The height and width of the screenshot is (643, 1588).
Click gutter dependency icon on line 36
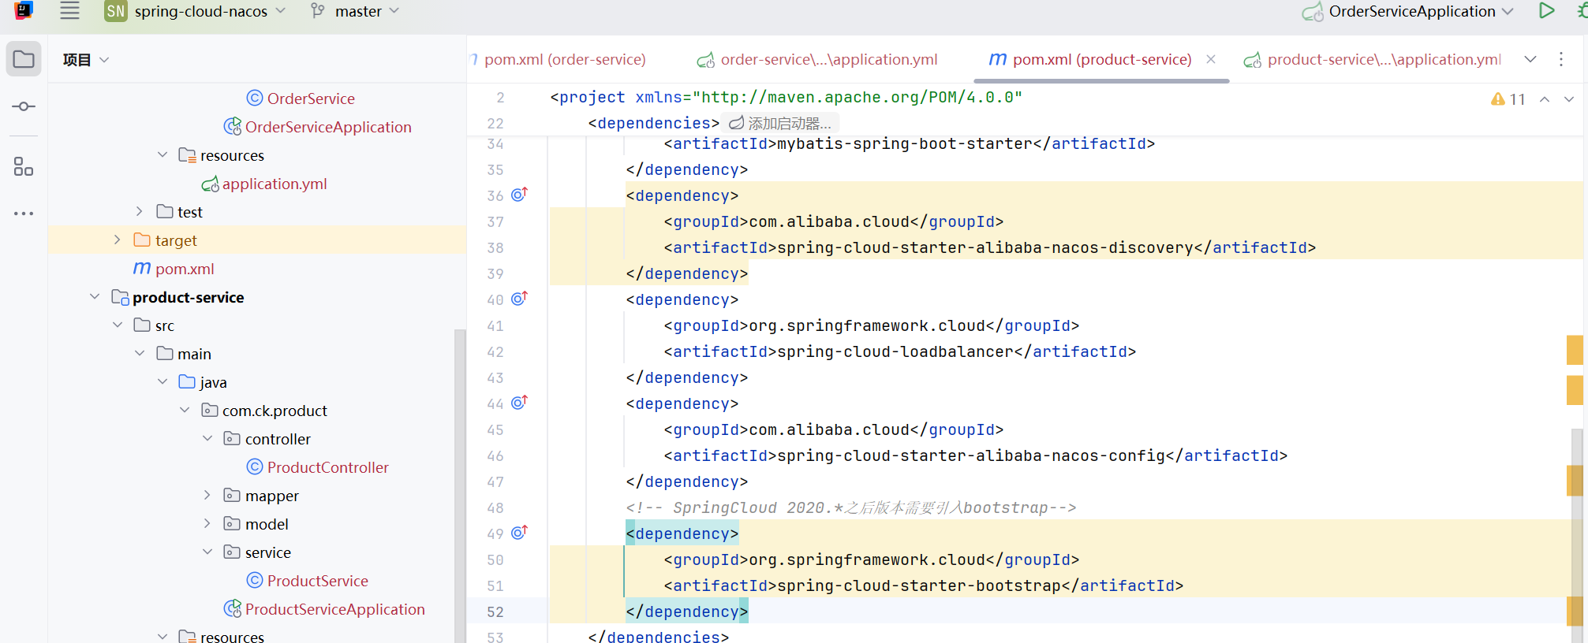[x=519, y=195]
